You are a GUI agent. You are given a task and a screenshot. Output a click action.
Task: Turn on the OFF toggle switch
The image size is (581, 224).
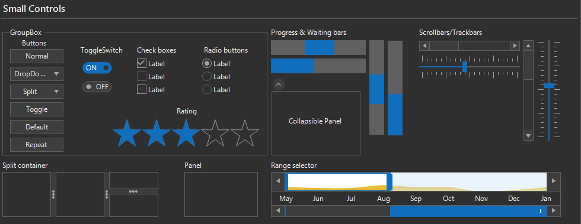(x=97, y=87)
